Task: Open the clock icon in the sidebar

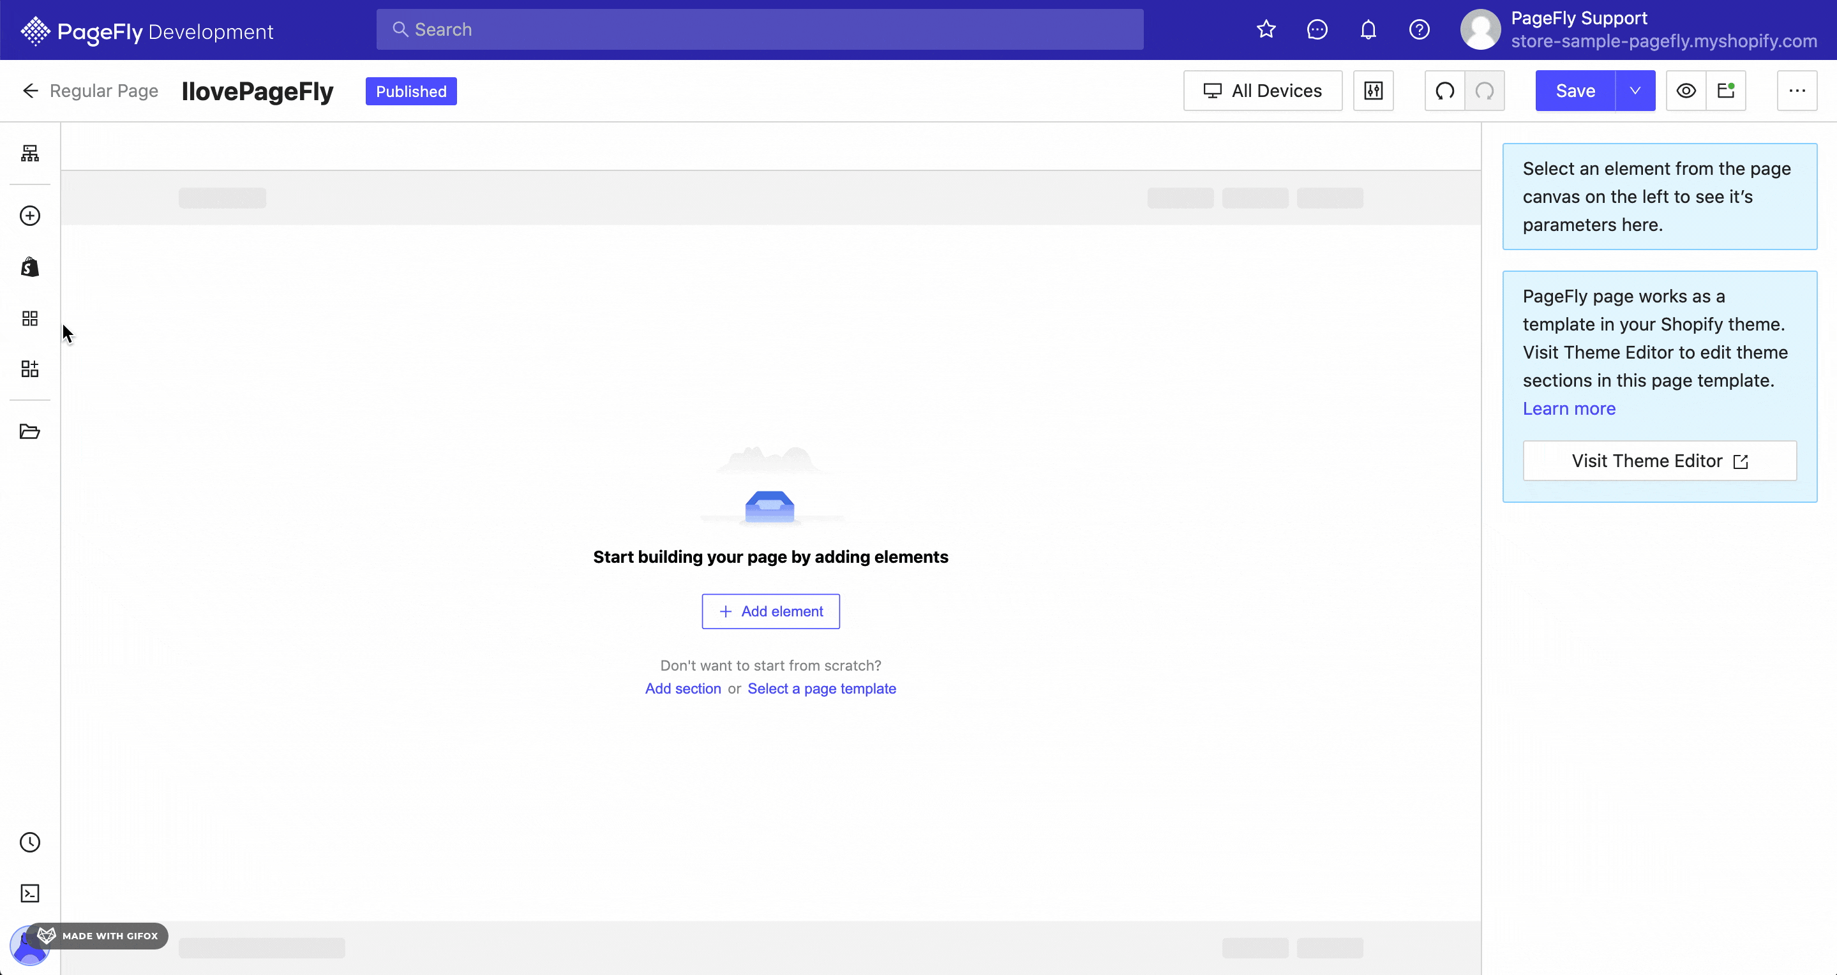Action: point(30,842)
